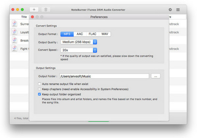Screen dimensions: 197x138
Task: Select the Surrender track row in main window
Action: point(19,24)
